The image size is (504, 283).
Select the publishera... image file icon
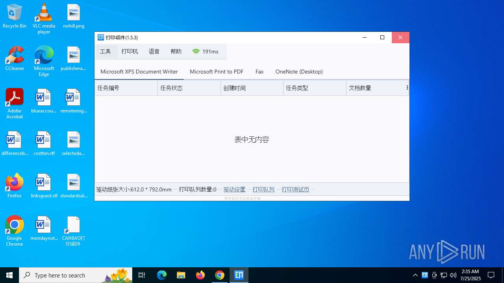point(74,59)
